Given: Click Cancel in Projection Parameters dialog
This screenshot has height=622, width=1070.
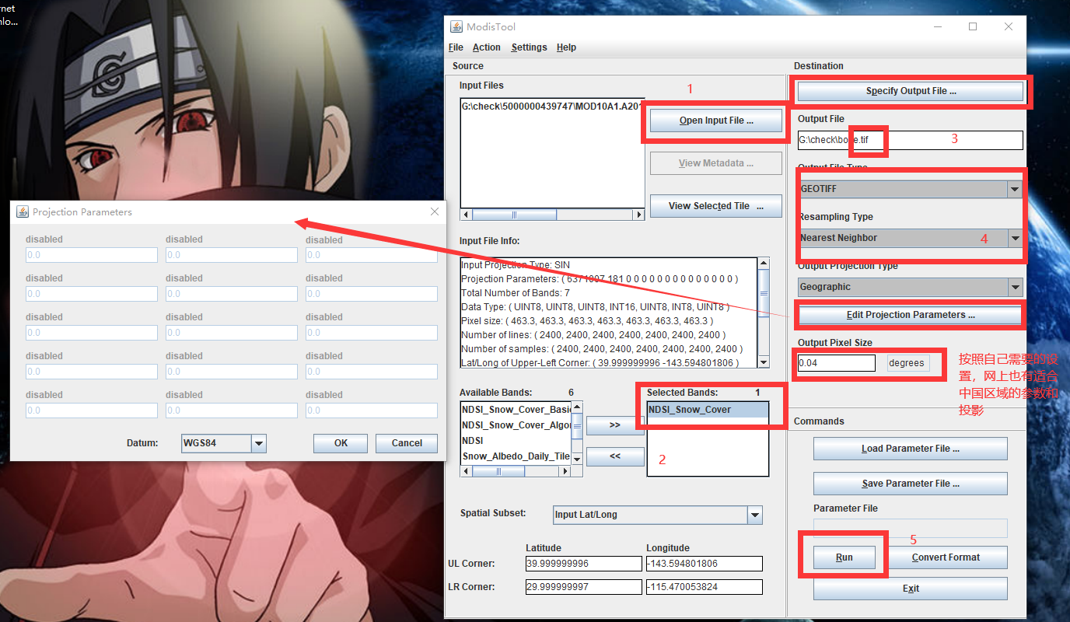Looking at the screenshot, I should coord(407,443).
